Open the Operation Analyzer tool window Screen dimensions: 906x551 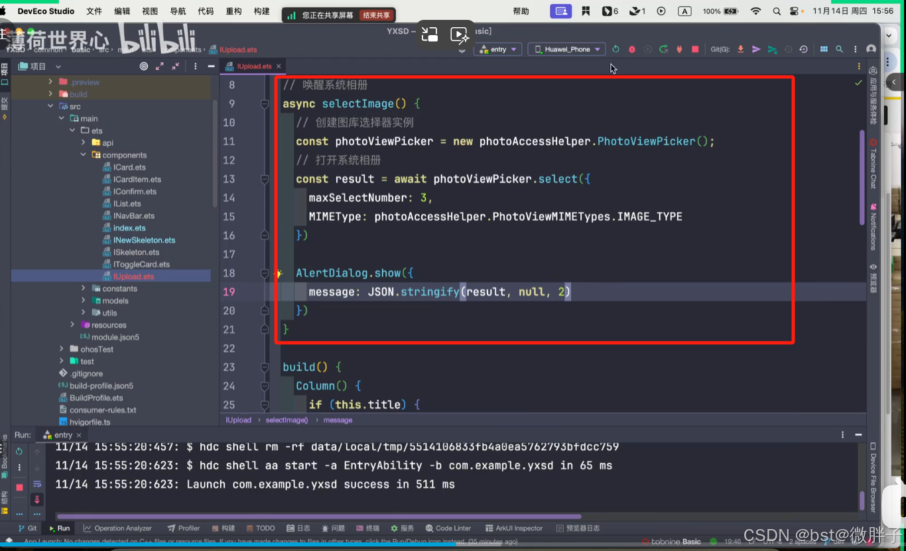click(117, 528)
